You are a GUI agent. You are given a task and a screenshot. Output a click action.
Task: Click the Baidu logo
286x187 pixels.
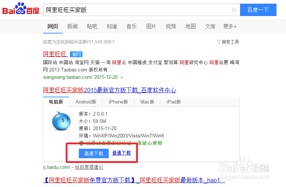coord(21,9)
